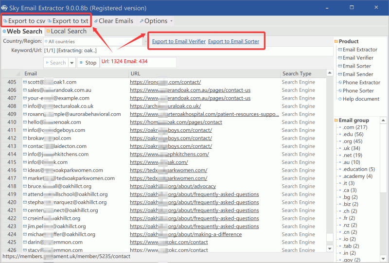Screen dimensions: 389x263
Task: Click the Export to csv icon
Action: click(x=5, y=21)
